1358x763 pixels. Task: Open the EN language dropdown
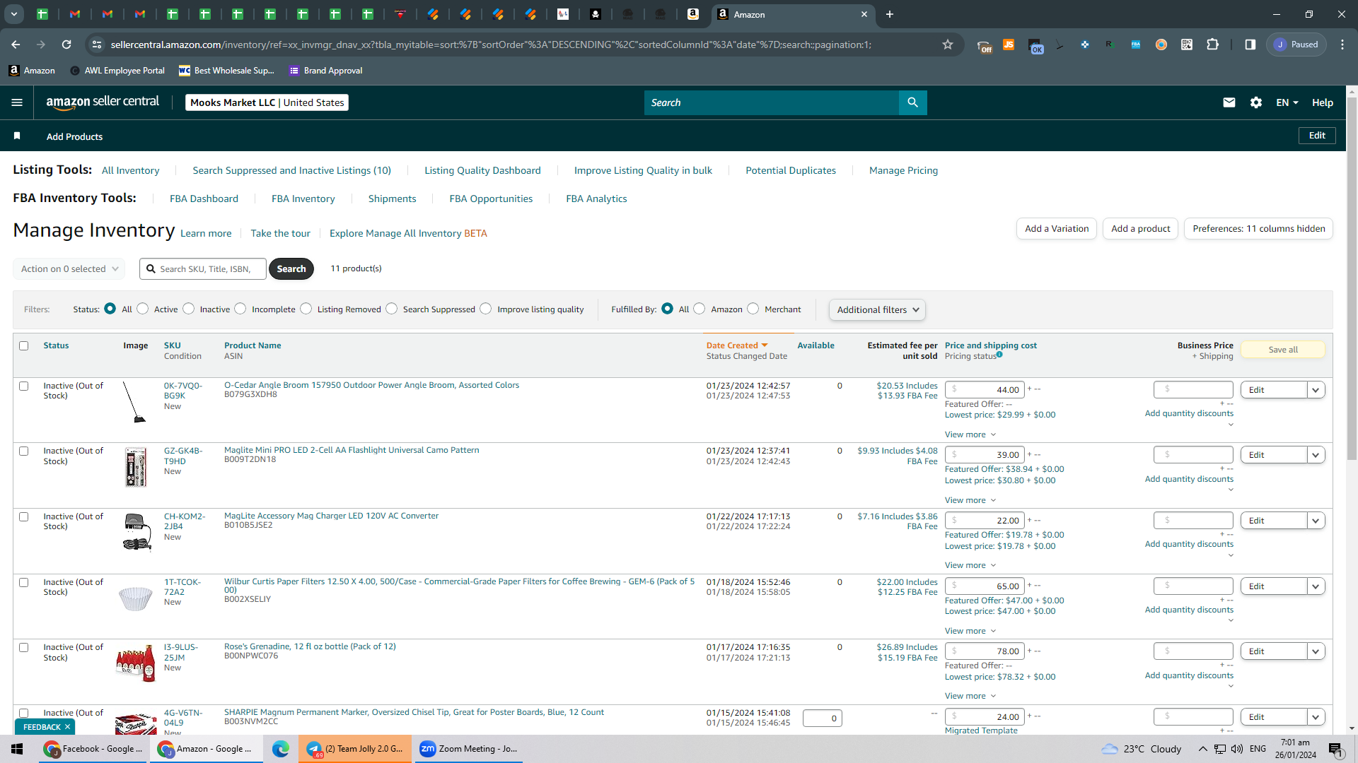[1287, 102]
